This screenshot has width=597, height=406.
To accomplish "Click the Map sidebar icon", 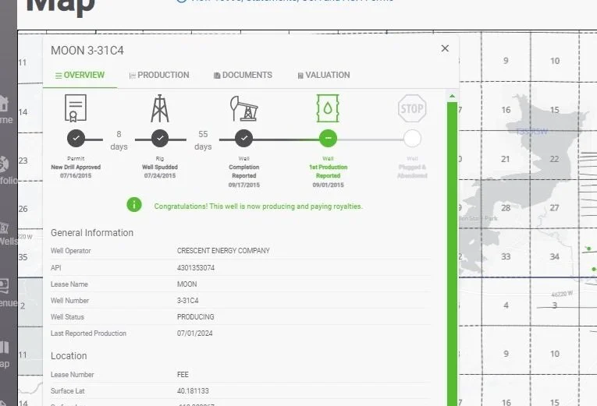I will (x=4, y=348).
